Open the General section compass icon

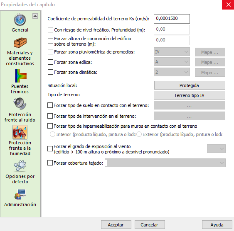[x=20, y=19]
